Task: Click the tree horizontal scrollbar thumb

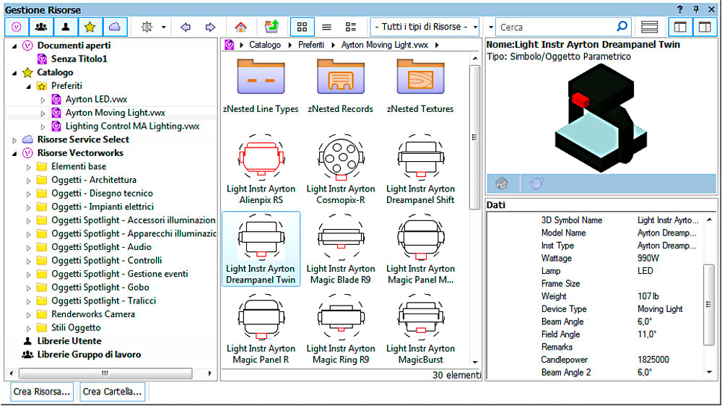Action: coord(105,373)
